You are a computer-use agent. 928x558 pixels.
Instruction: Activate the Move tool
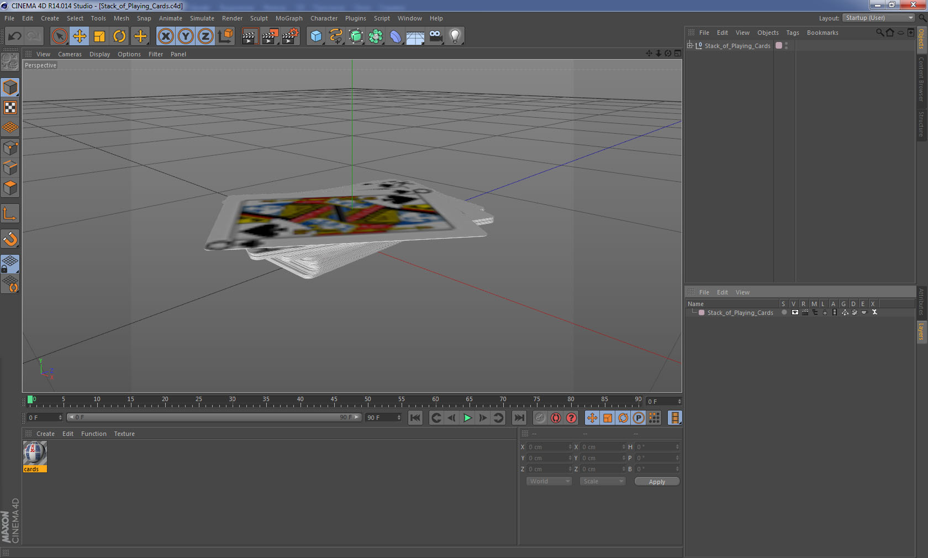click(x=80, y=36)
